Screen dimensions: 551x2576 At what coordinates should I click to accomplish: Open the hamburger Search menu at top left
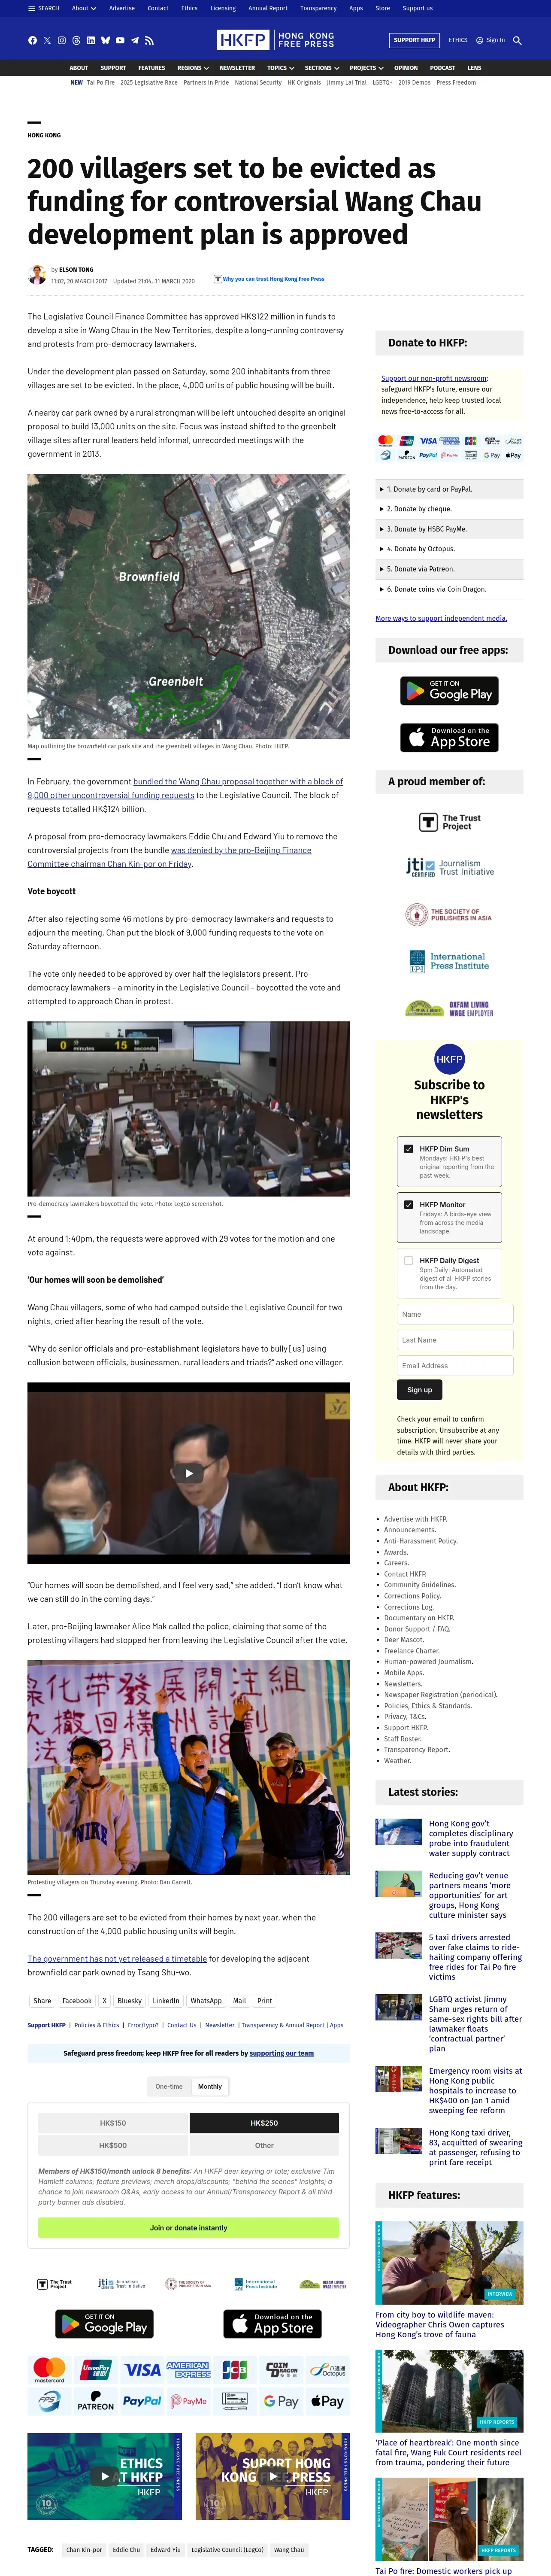pyautogui.click(x=45, y=8)
